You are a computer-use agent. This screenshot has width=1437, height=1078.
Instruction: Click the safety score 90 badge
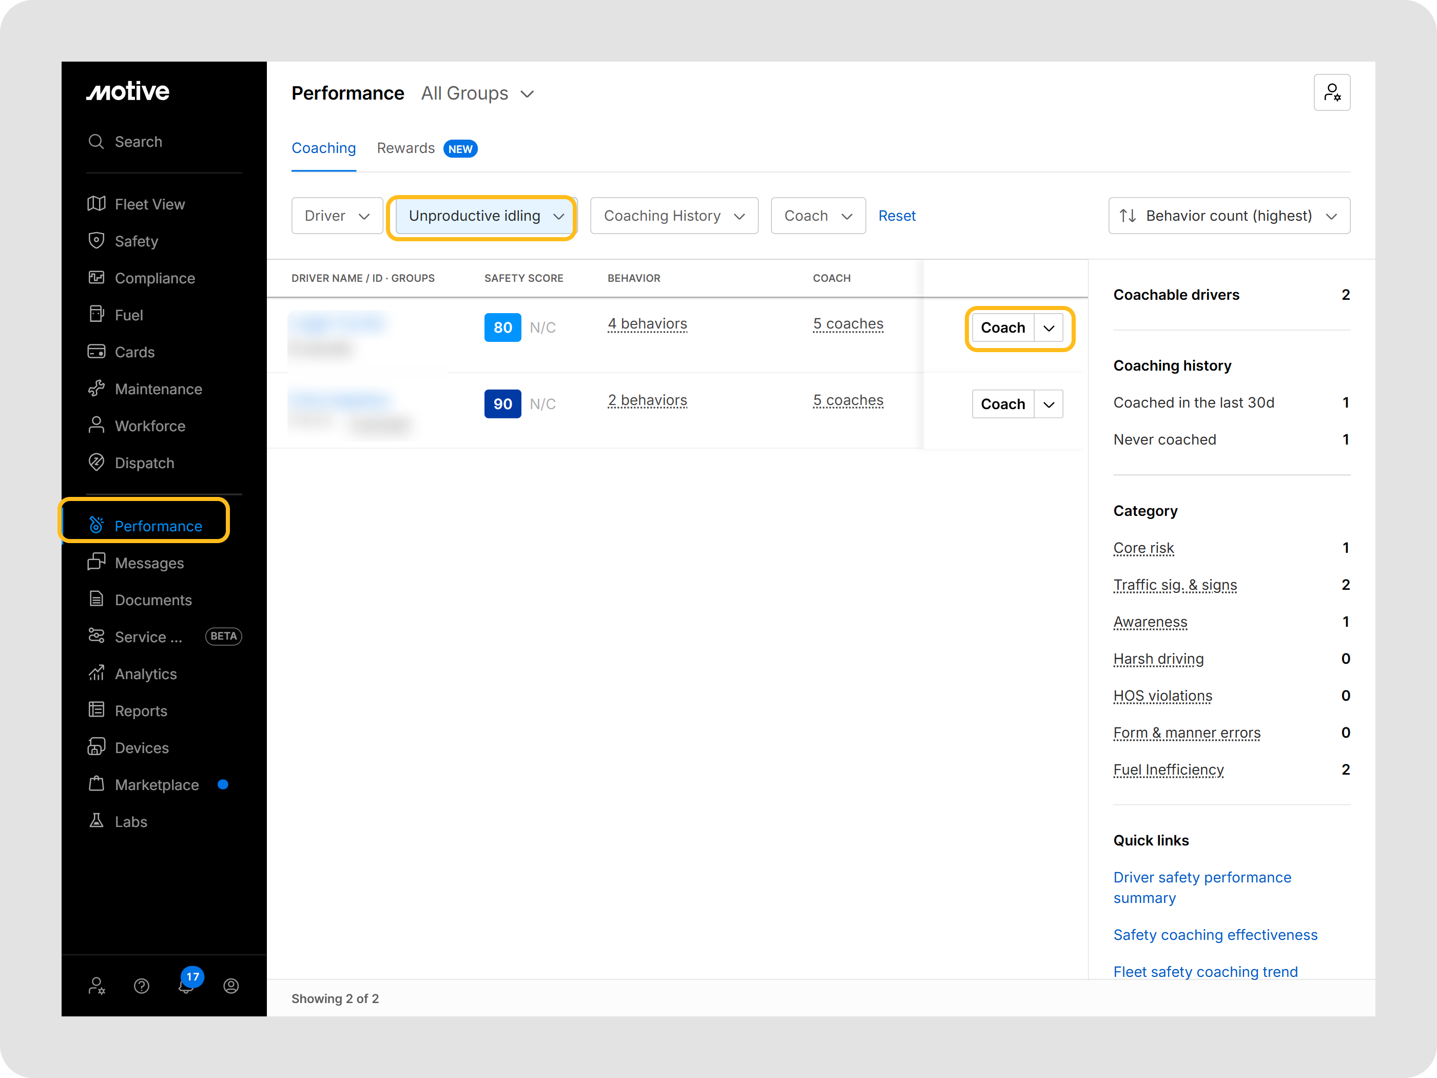(502, 403)
